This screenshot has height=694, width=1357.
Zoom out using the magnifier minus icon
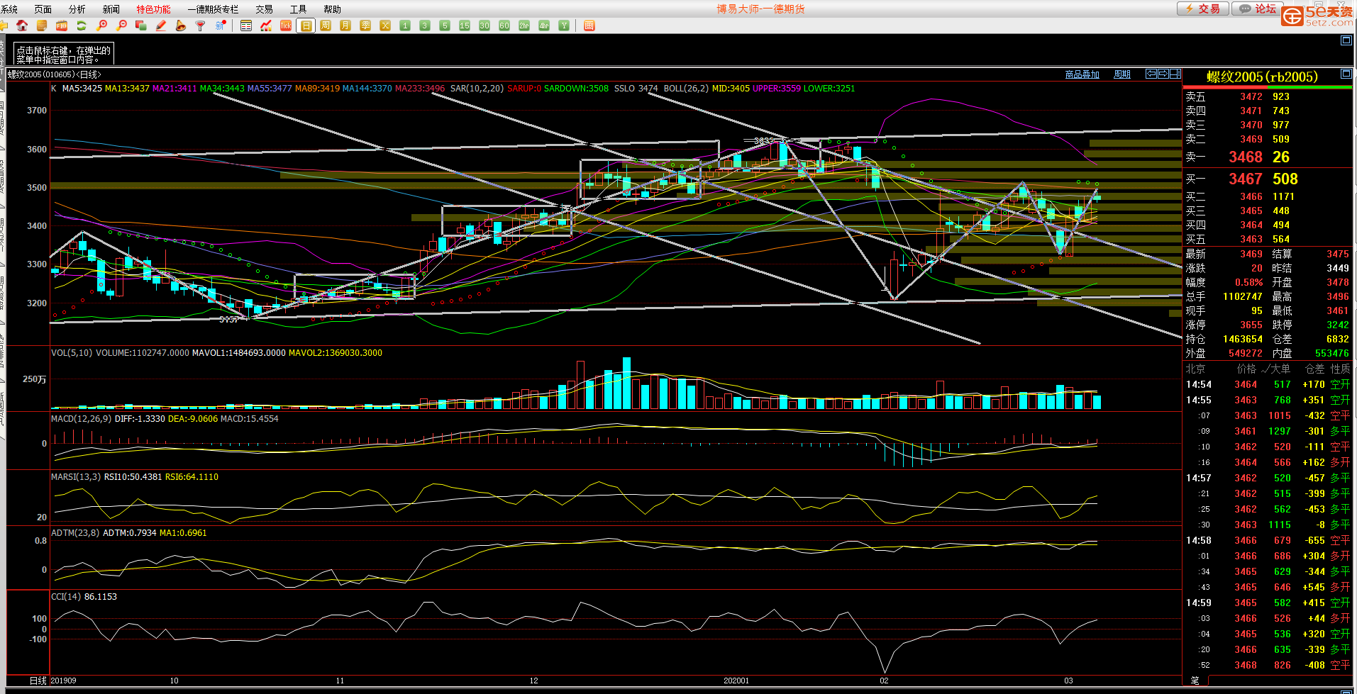coord(121,26)
